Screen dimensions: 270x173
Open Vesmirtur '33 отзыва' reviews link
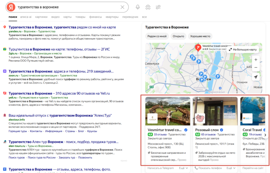point(160,135)
